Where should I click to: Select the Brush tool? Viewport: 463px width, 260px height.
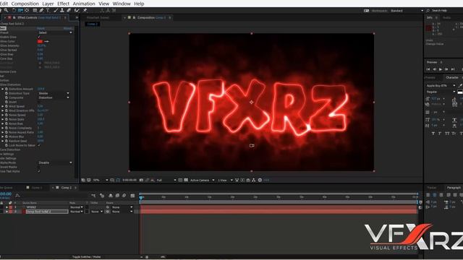point(56,10)
